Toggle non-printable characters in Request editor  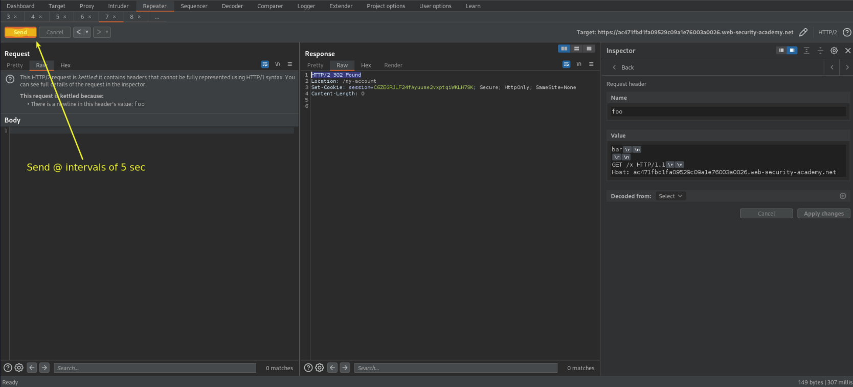click(278, 64)
